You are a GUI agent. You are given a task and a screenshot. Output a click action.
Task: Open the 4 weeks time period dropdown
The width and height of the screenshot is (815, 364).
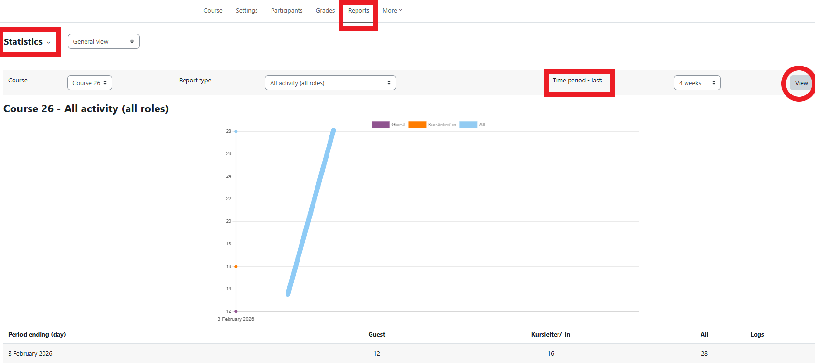[697, 83]
